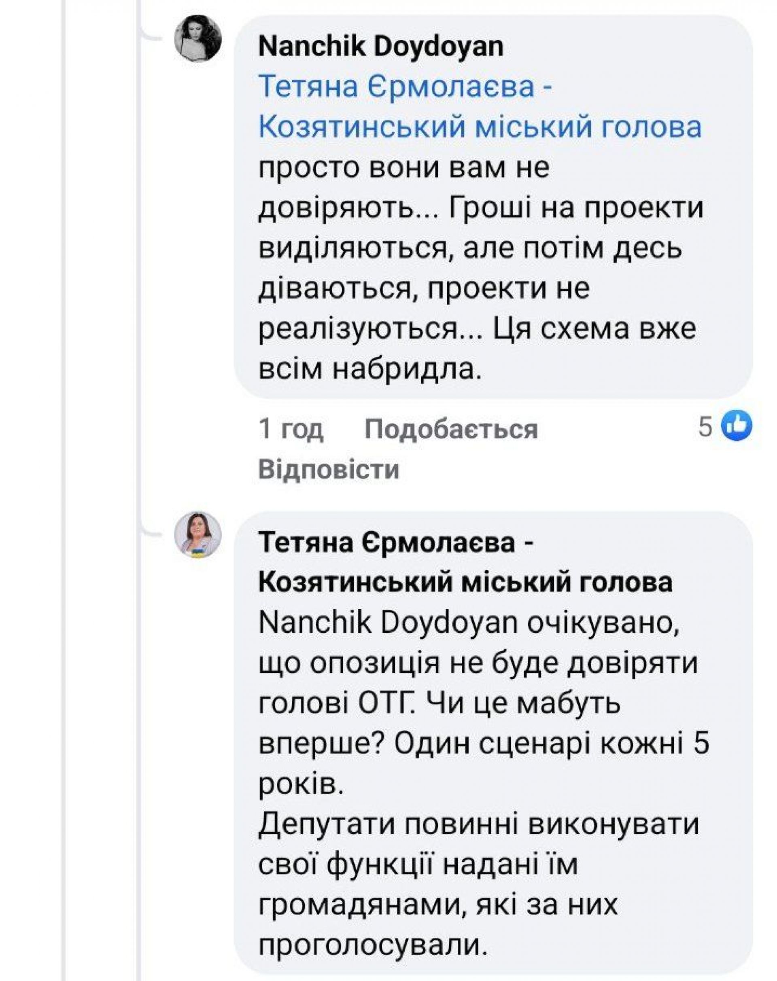Click the "1 год" comment timestamp

point(291,428)
